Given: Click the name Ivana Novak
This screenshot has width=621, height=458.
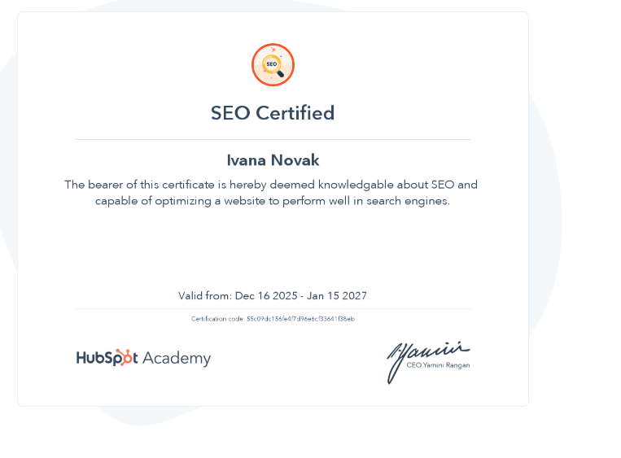Looking at the screenshot, I should [273, 160].
